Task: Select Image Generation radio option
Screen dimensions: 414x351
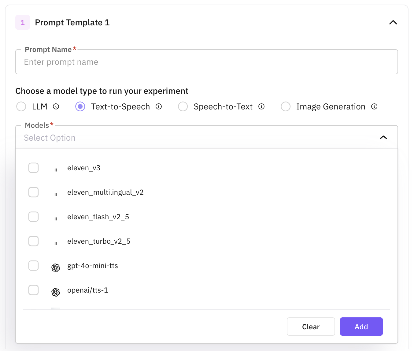Action: click(286, 107)
